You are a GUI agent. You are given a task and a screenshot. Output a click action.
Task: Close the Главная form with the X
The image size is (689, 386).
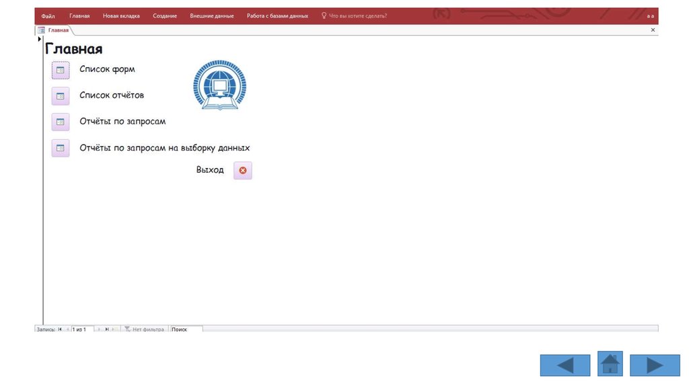(653, 30)
